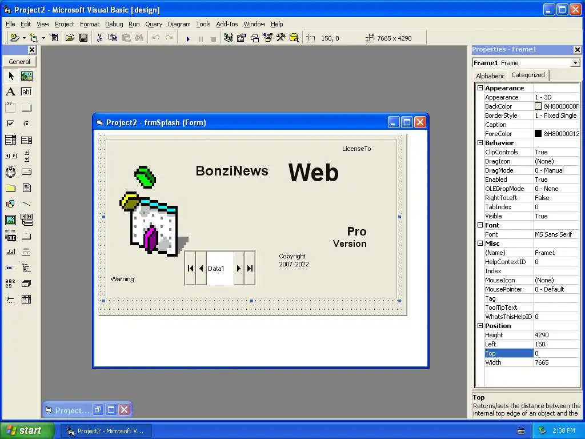
Task: Select the Caption property value field
Action: [556, 125]
